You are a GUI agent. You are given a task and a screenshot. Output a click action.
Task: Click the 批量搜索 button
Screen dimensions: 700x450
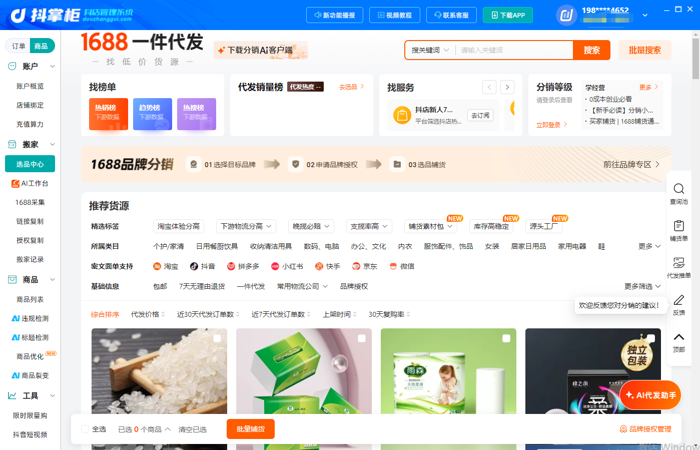645,50
